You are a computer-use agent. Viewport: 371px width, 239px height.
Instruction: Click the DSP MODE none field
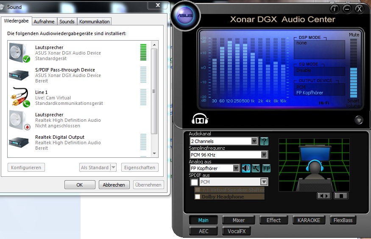[319, 49]
